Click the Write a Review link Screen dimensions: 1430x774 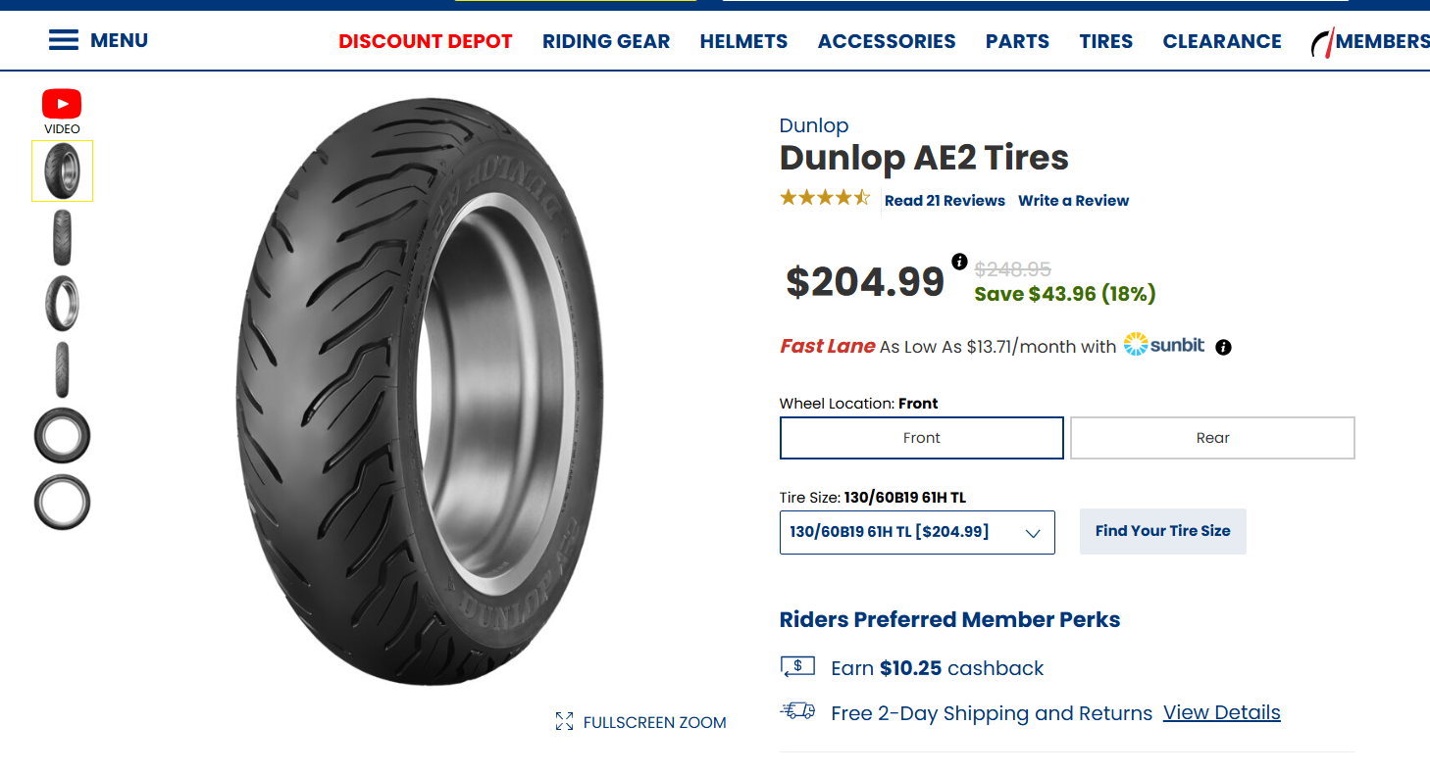coord(1073,201)
